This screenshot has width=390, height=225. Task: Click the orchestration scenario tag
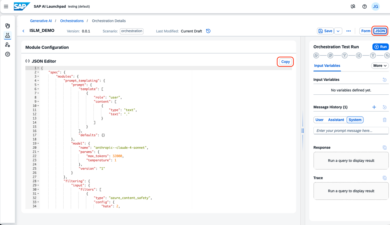[132, 31]
